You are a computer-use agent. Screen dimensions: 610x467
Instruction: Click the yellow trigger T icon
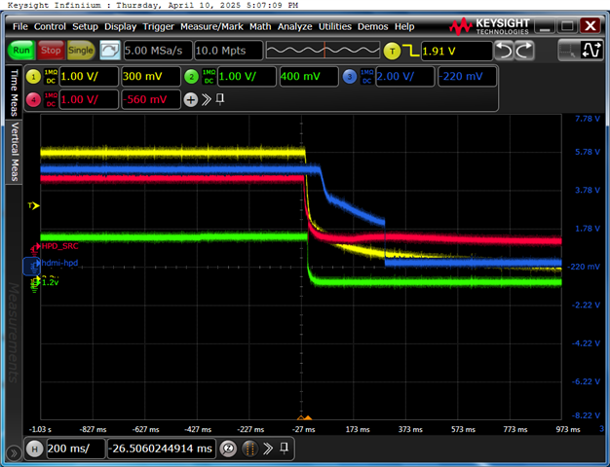[x=392, y=51]
